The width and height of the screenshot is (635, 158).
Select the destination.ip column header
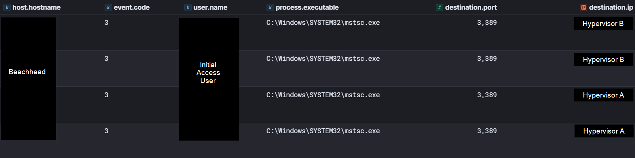tap(611, 7)
